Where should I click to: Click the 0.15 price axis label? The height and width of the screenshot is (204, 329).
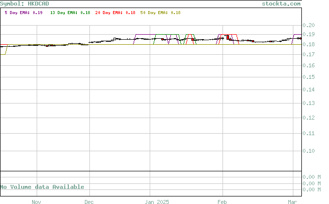[308, 77]
